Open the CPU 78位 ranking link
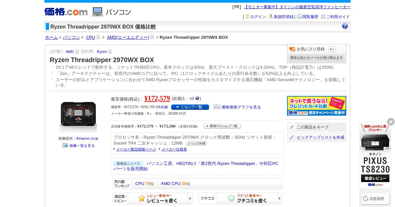 (x=145, y=184)
